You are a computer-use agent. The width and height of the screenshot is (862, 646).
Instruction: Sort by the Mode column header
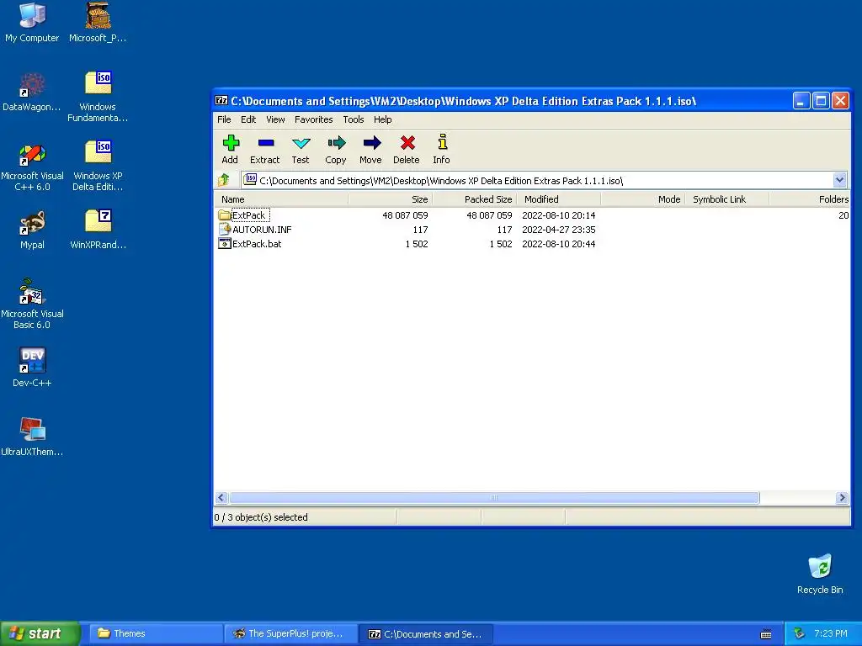point(642,199)
